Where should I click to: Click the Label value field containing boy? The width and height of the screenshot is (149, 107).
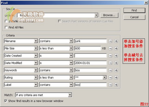tap(90, 85)
